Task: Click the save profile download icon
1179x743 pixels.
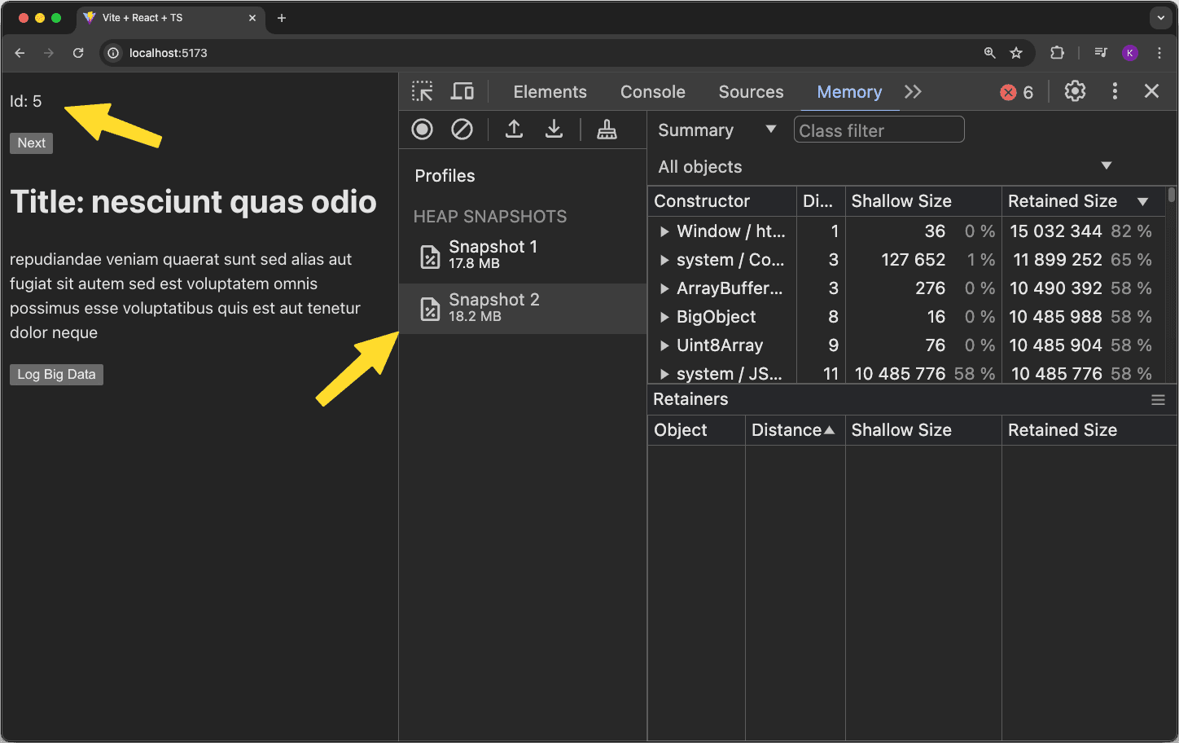Action: coord(554,129)
